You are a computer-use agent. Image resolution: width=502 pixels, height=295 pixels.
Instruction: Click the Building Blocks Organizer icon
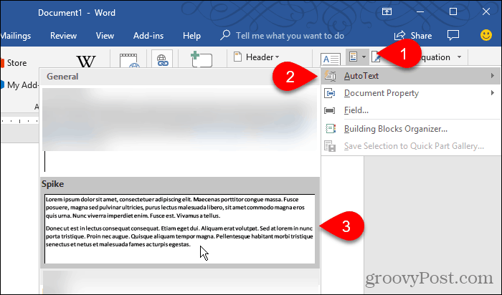point(330,128)
